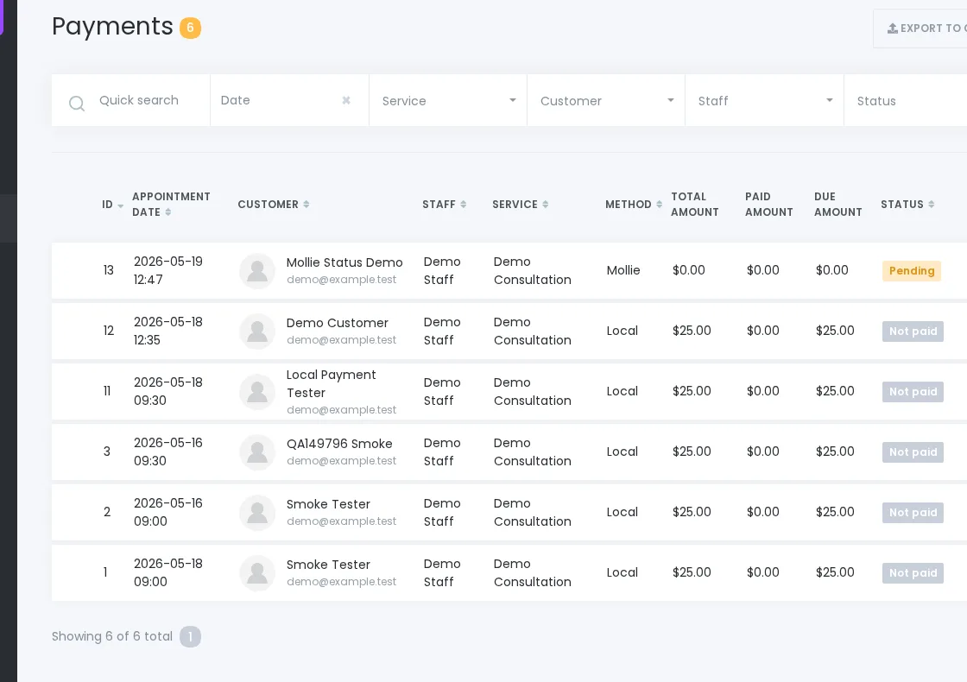
Task: Clear the Date filter with the X
Action: pyautogui.click(x=346, y=100)
